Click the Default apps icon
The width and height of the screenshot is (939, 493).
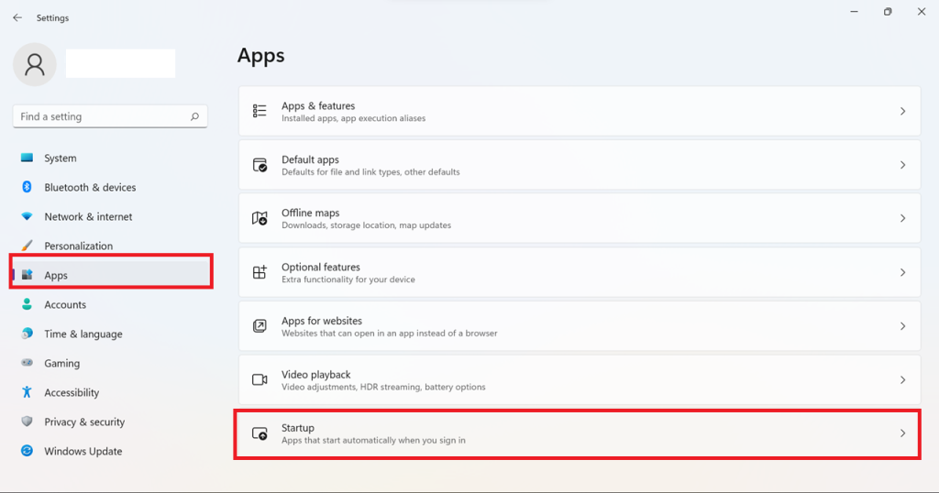[260, 165]
